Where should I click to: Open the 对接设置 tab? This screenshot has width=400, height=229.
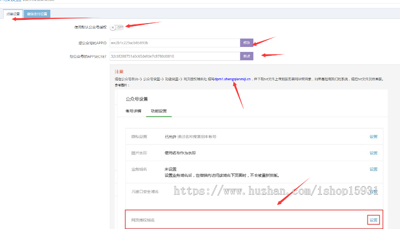(x=13, y=14)
